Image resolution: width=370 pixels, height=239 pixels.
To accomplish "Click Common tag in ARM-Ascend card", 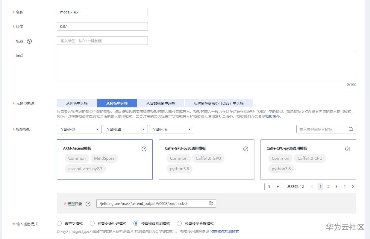I will click(x=77, y=158).
